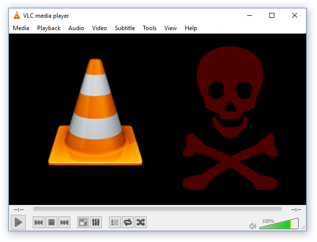Image resolution: width=317 pixels, height=242 pixels.
Task: Click the VLC cone title bar icon
Action: (x=17, y=15)
